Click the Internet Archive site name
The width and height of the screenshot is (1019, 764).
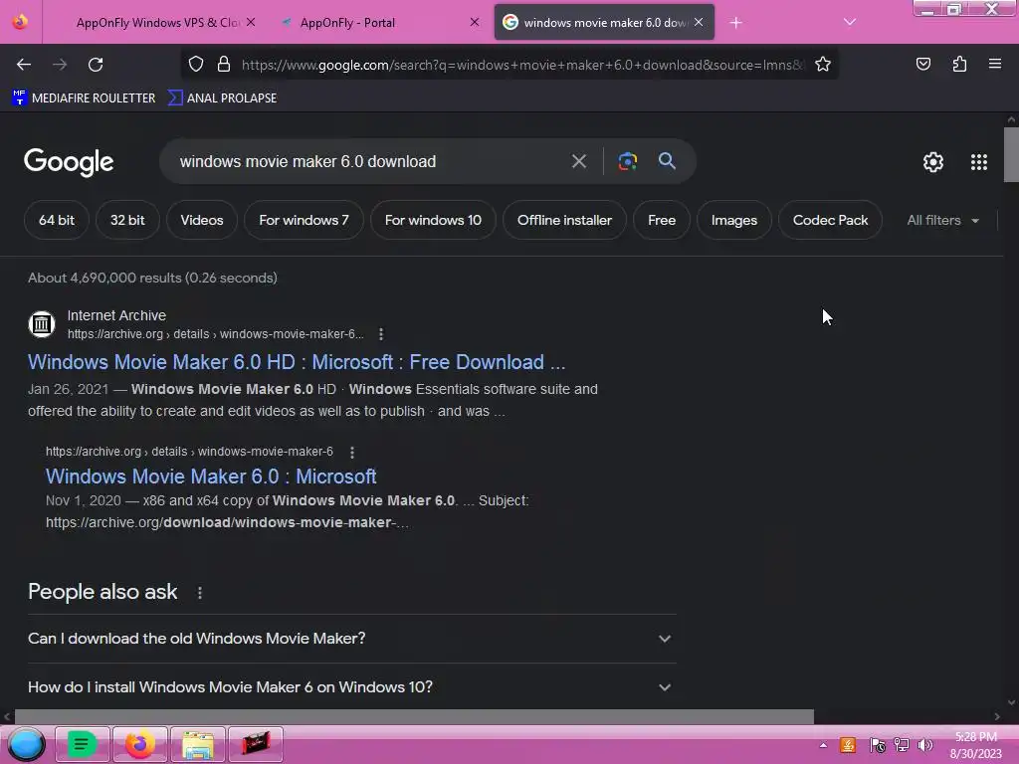(117, 315)
